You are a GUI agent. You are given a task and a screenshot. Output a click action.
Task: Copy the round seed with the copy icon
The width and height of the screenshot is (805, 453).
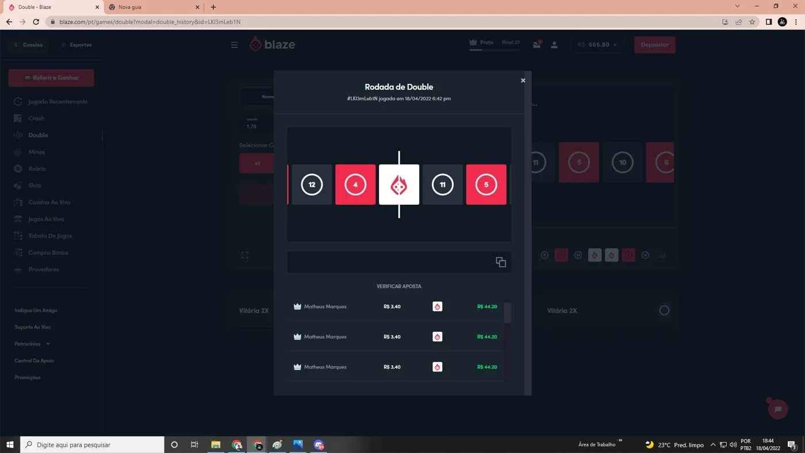(501, 262)
